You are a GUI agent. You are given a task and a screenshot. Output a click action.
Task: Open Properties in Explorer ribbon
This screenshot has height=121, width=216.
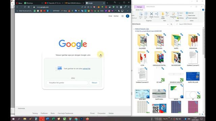pyautogui.click(x=173, y=15)
